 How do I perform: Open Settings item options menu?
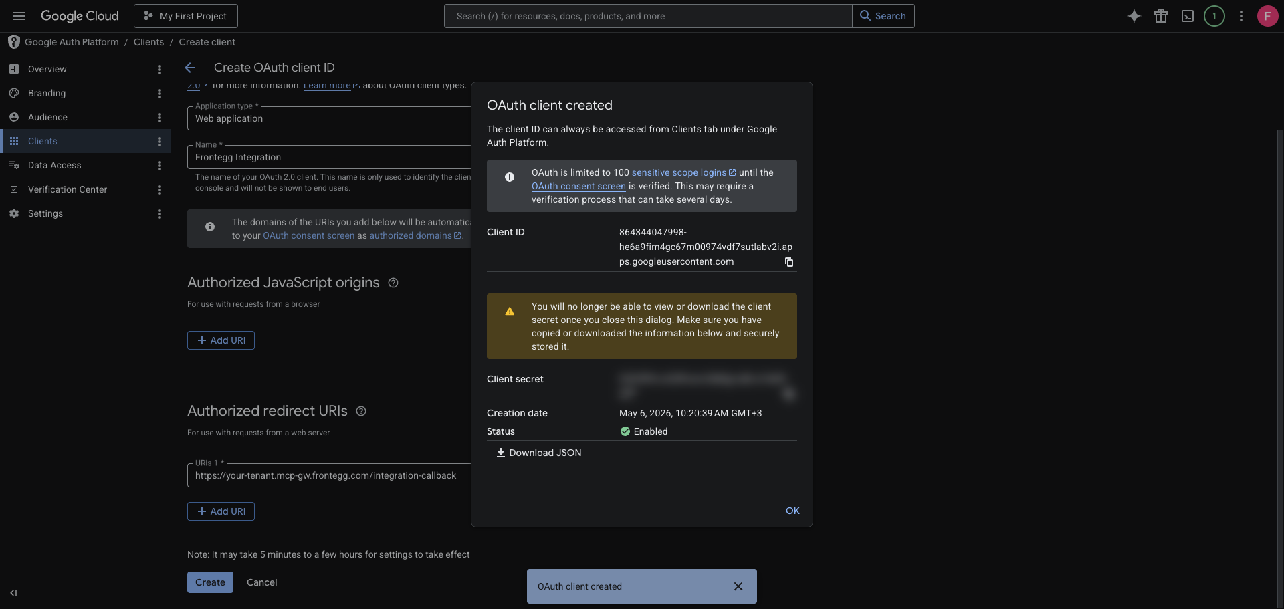[160, 214]
